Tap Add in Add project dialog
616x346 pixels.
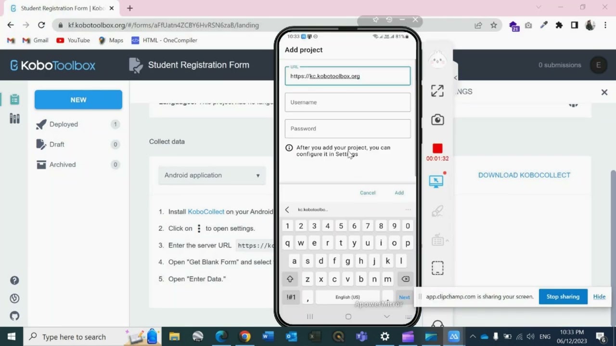399,193
